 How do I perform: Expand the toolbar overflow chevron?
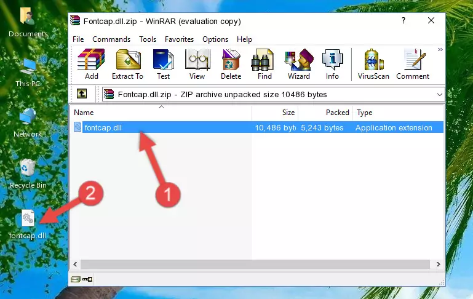[440, 49]
